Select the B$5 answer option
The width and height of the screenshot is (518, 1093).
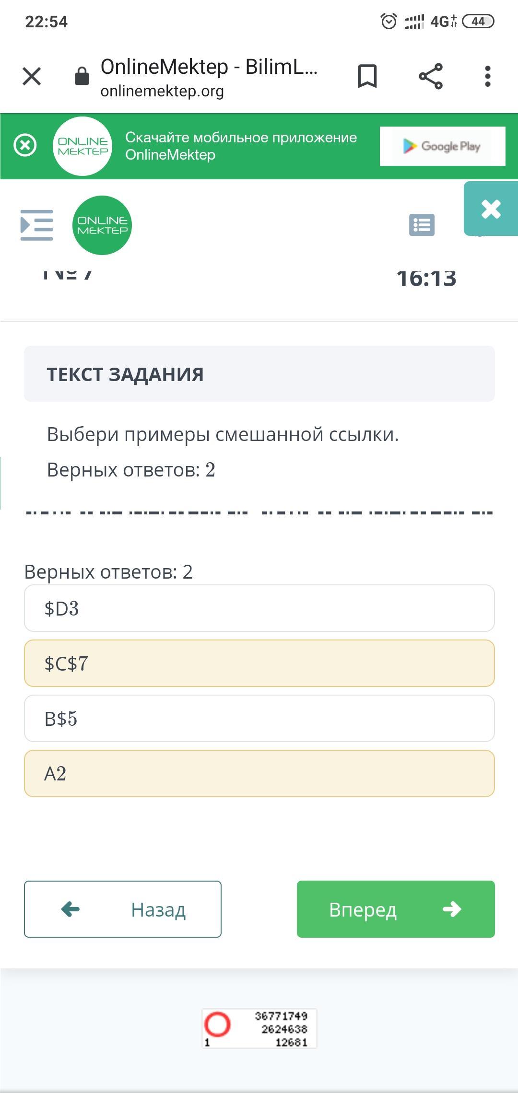(x=259, y=719)
